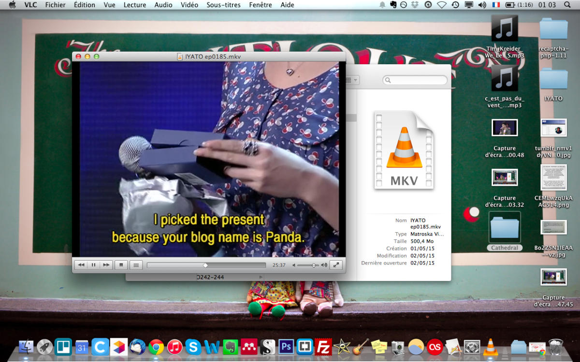Click the fast-forward button in VLC

tap(106, 265)
